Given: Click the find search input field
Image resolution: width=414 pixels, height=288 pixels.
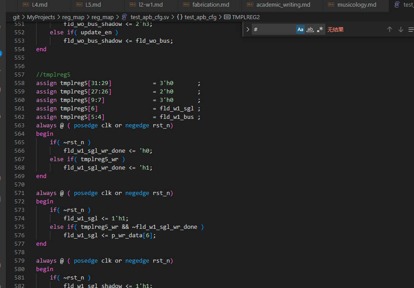Looking at the screenshot, I should [x=273, y=29].
